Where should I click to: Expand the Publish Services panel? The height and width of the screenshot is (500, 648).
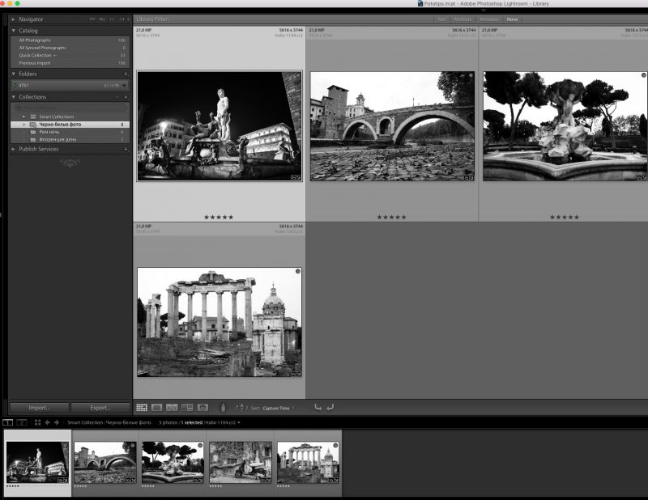point(13,149)
